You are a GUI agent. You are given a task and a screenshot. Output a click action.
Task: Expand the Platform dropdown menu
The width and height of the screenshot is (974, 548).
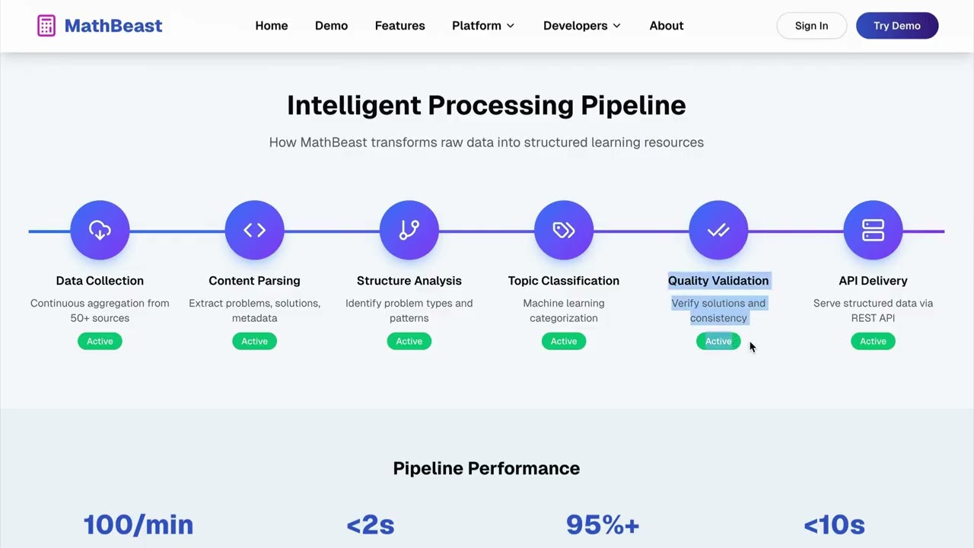click(483, 26)
